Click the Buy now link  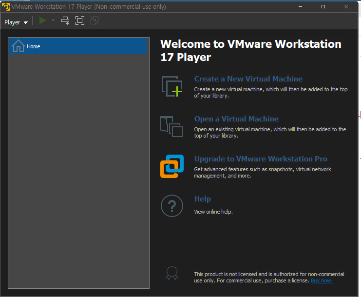point(322,280)
